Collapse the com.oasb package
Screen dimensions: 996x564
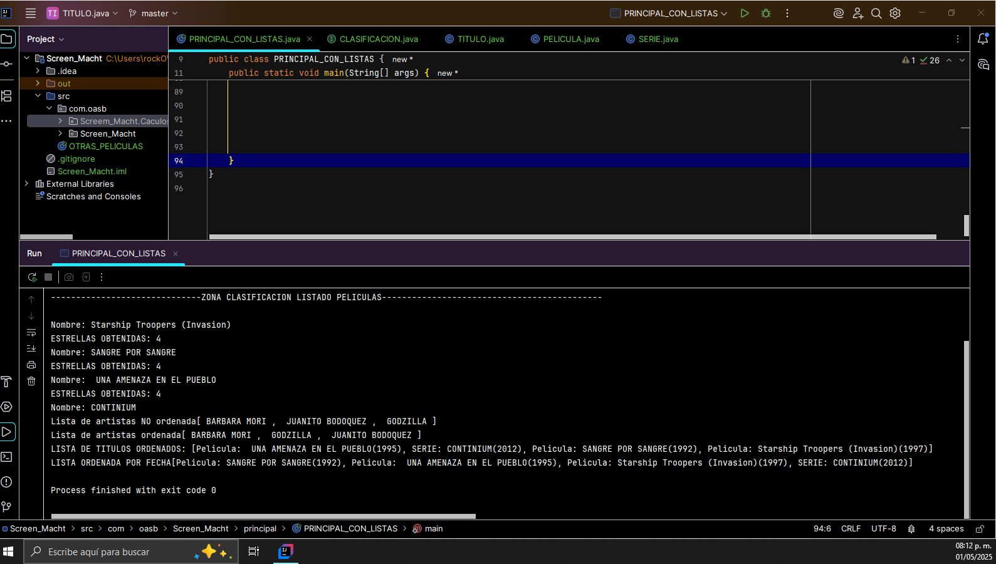(50, 108)
